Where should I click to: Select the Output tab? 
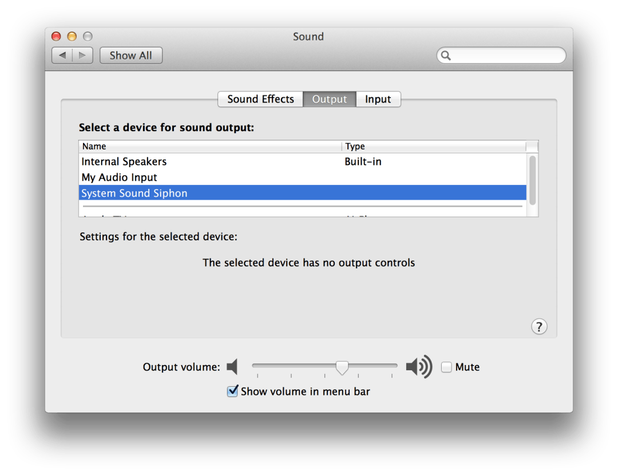coord(330,99)
